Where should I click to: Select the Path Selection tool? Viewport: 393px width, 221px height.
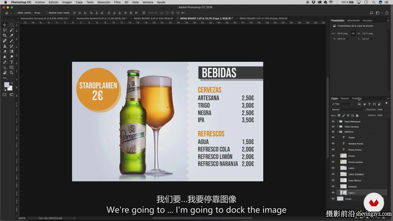5,67
